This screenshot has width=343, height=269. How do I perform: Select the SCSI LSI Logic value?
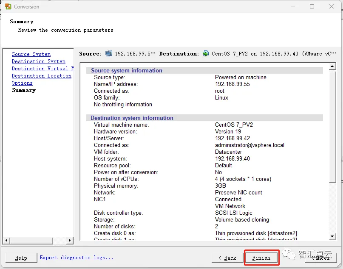click(234, 213)
